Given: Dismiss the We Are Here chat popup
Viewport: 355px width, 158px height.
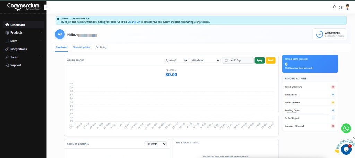Looking at the screenshot, I should point(354,138).
